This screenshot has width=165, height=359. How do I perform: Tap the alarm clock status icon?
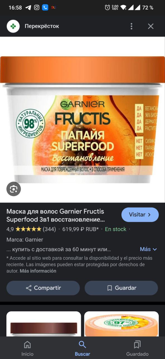pos(107,8)
